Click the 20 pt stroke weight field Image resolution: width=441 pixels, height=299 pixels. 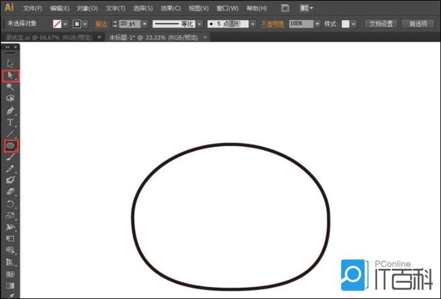click(x=130, y=24)
